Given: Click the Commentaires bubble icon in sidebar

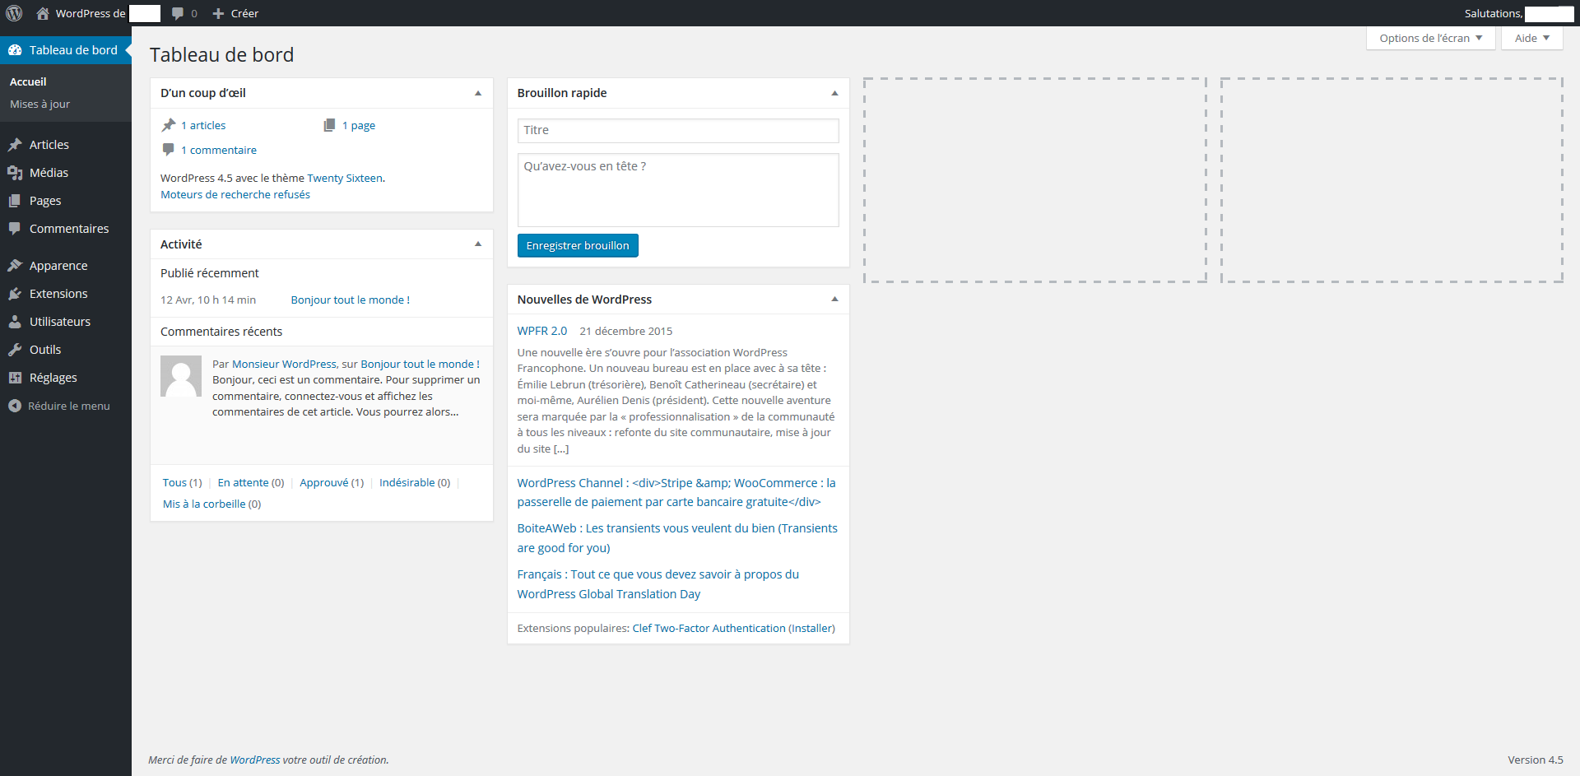Looking at the screenshot, I should pos(15,229).
